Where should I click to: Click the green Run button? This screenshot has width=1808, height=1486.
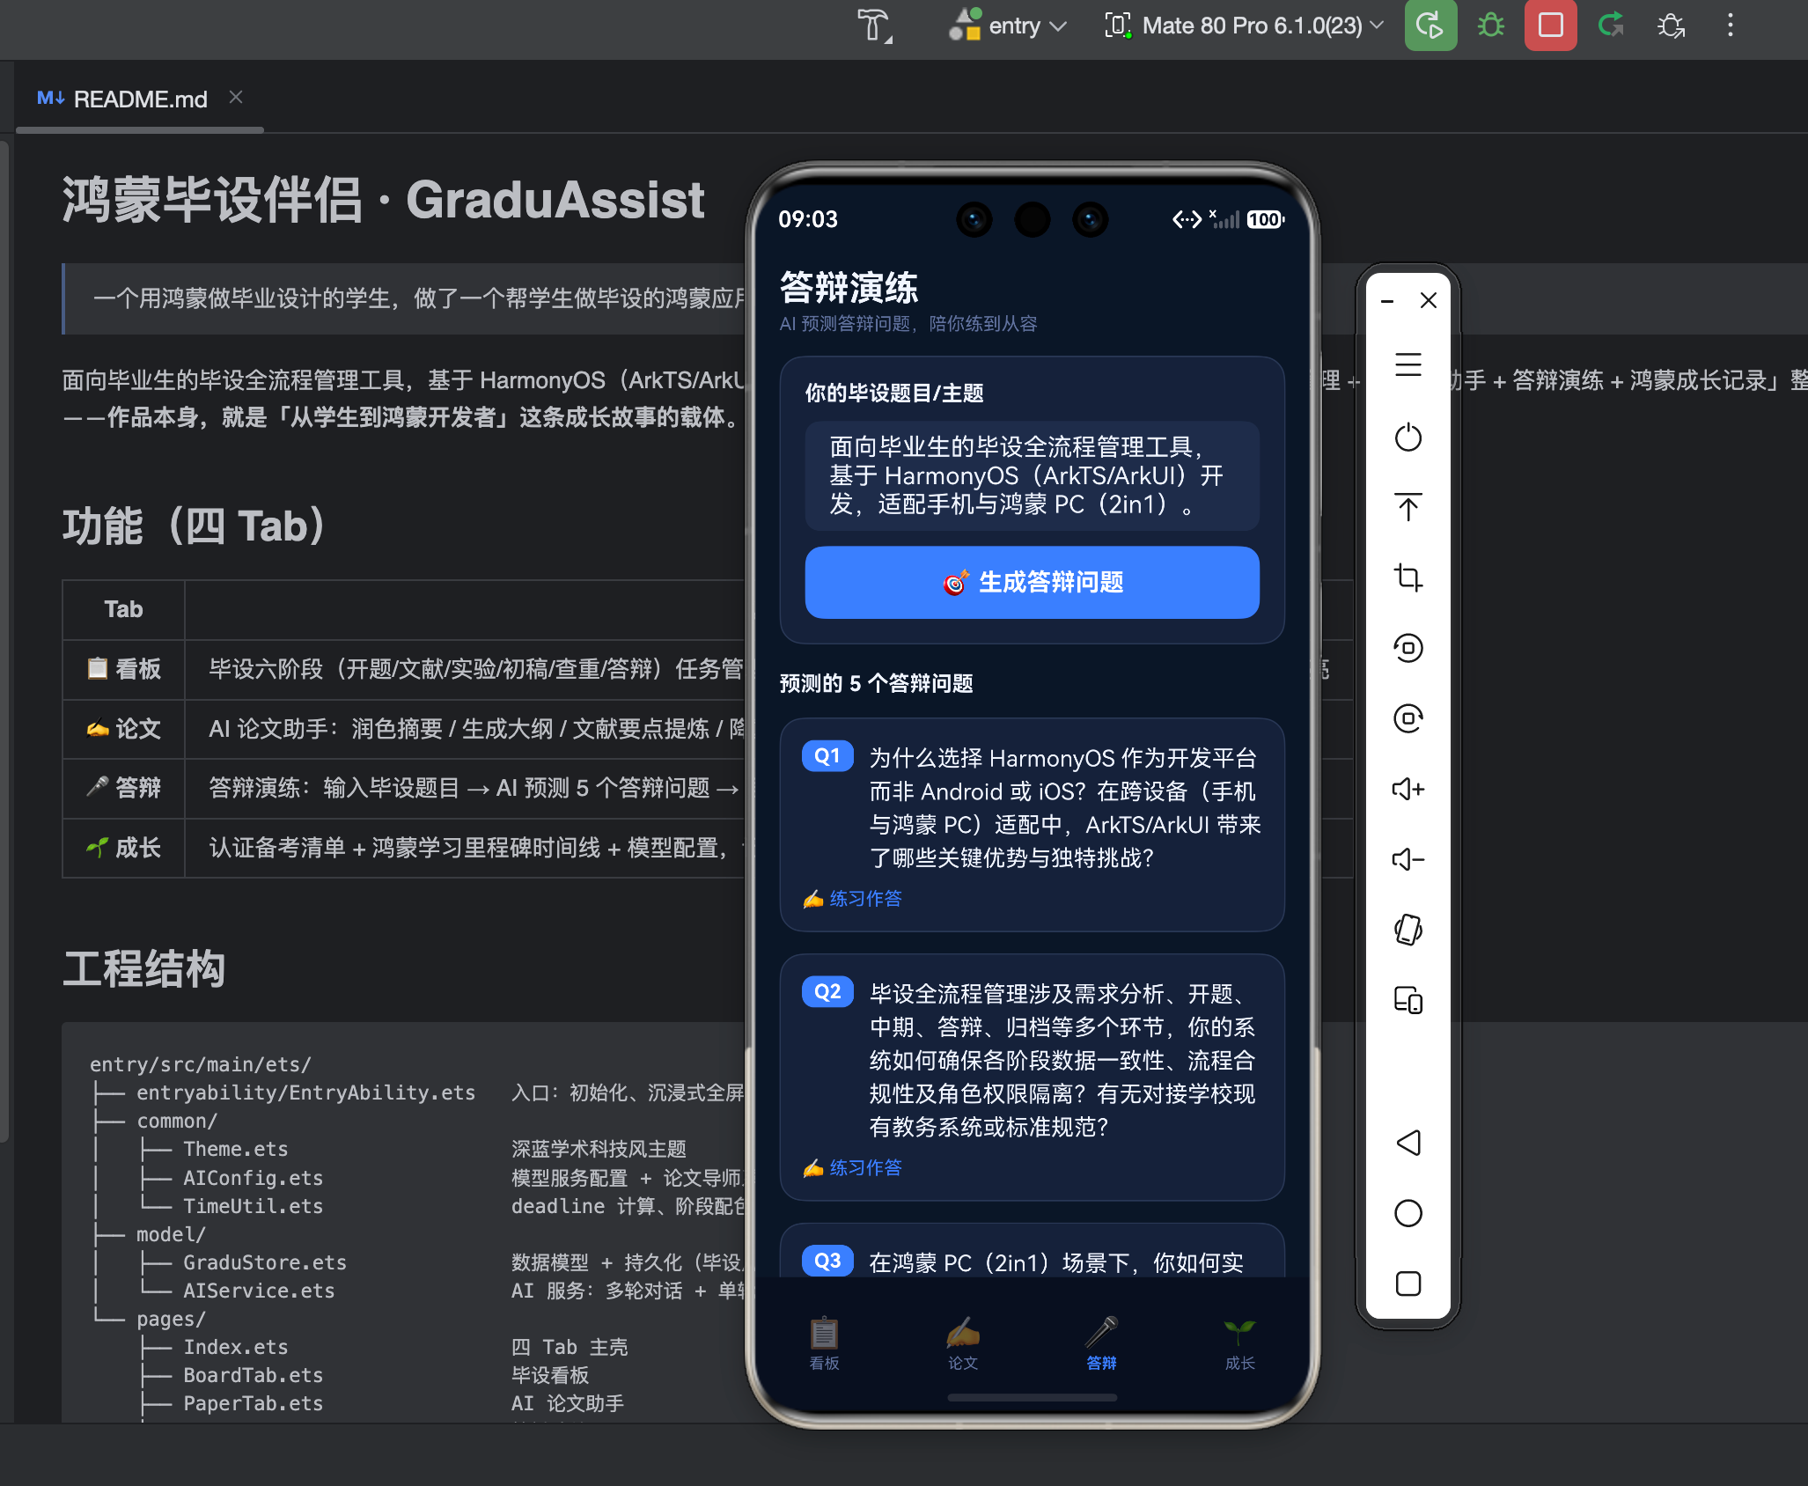[1430, 26]
